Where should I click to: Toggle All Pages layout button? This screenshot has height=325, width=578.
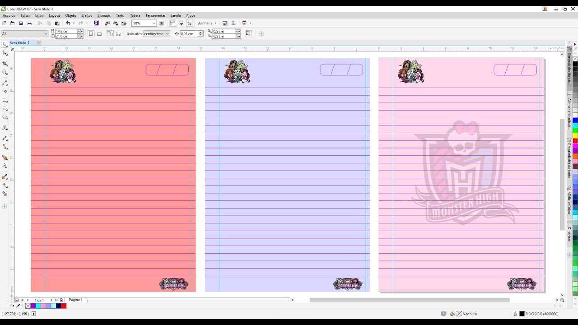click(x=110, y=33)
